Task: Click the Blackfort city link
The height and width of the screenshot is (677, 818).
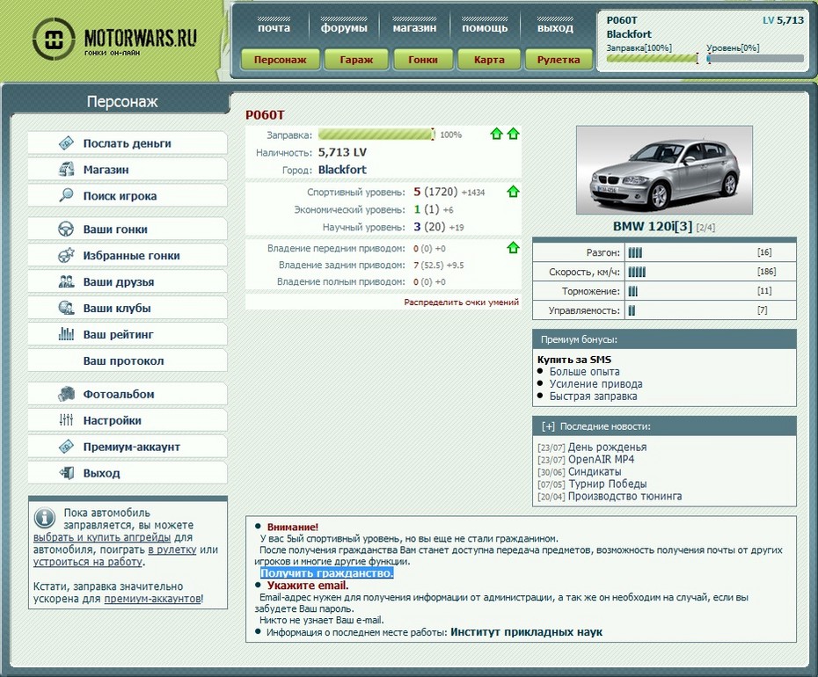Action: click(x=342, y=170)
